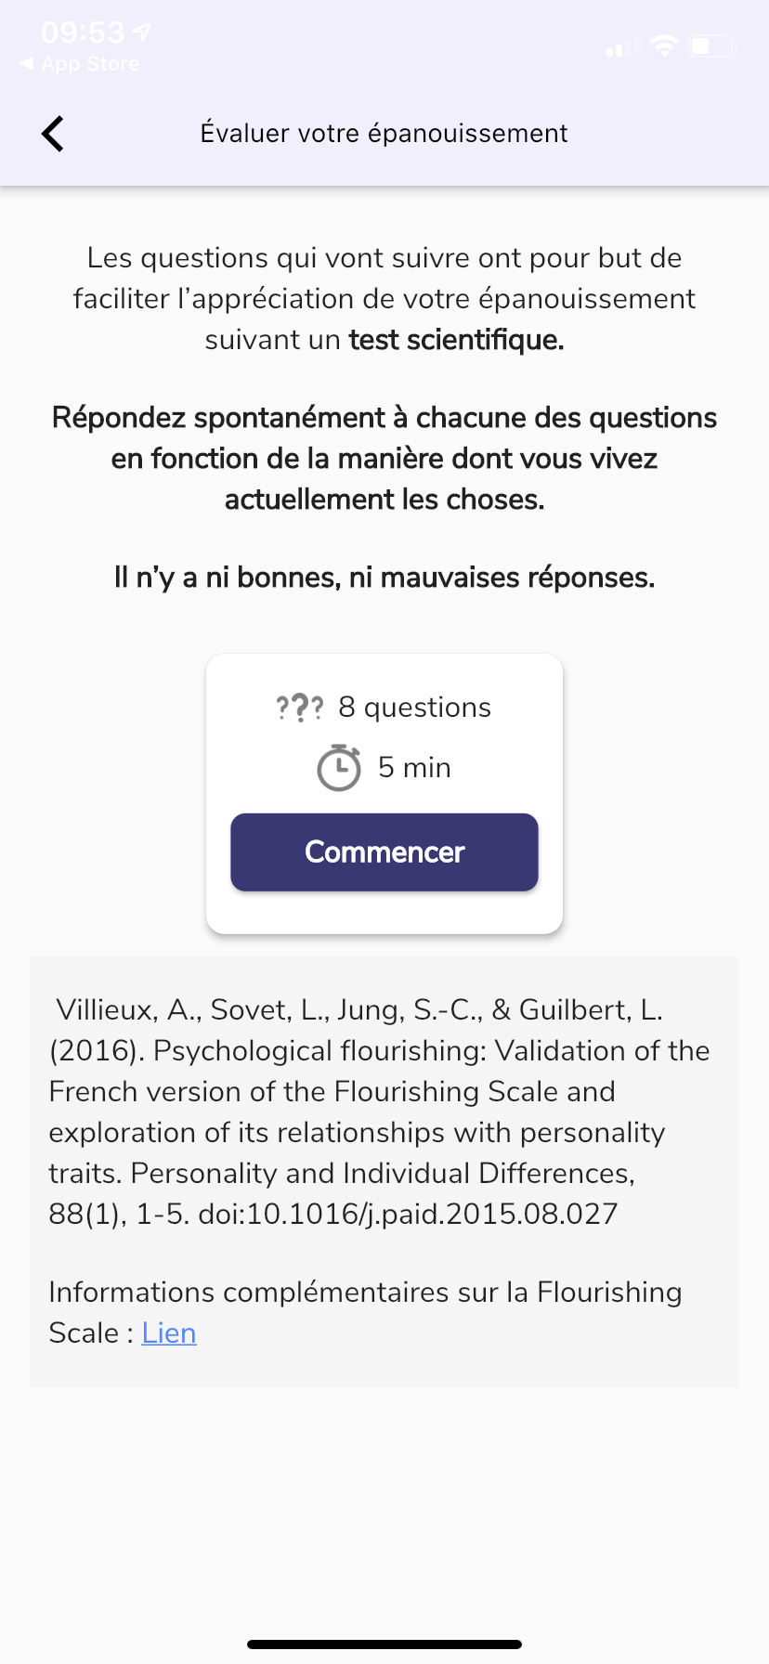
Task: Click the cellular signal bars icon
Action: pyautogui.click(x=622, y=47)
